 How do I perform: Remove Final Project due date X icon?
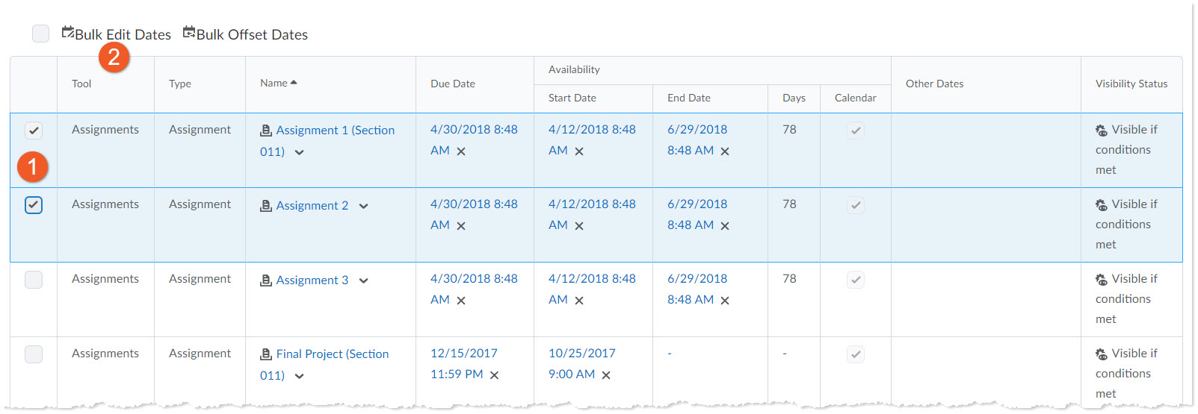click(494, 375)
